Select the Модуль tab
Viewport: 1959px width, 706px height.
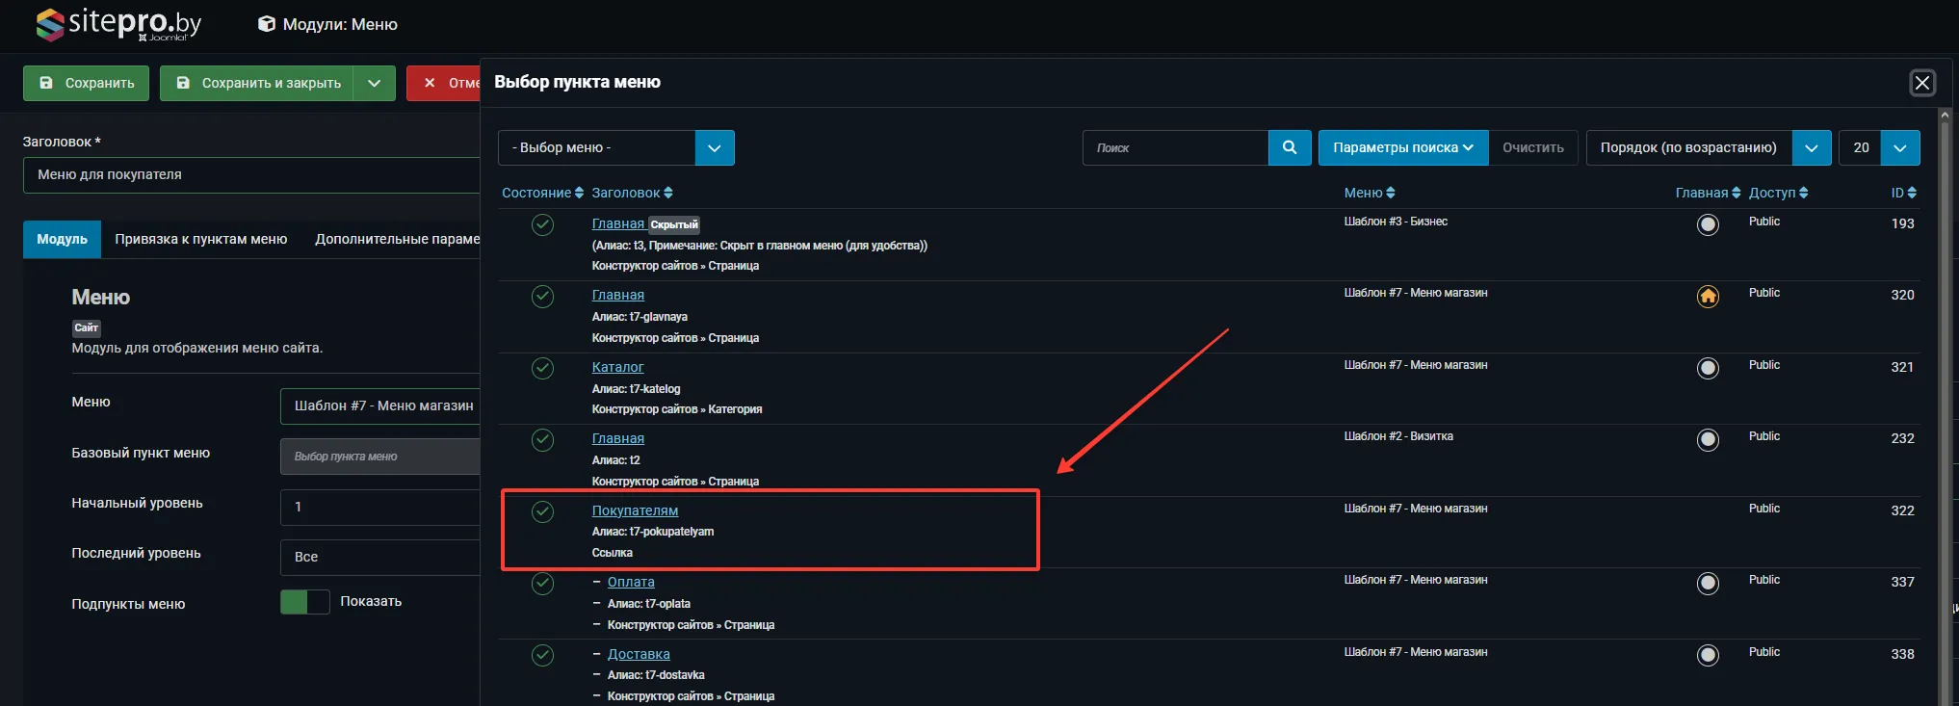(62, 239)
